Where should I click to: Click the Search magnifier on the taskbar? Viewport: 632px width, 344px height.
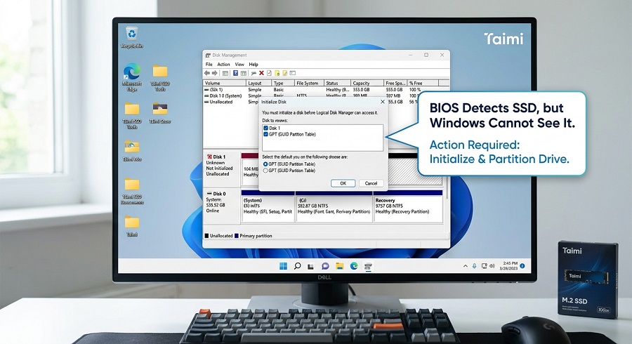pyautogui.click(x=297, y=266)
